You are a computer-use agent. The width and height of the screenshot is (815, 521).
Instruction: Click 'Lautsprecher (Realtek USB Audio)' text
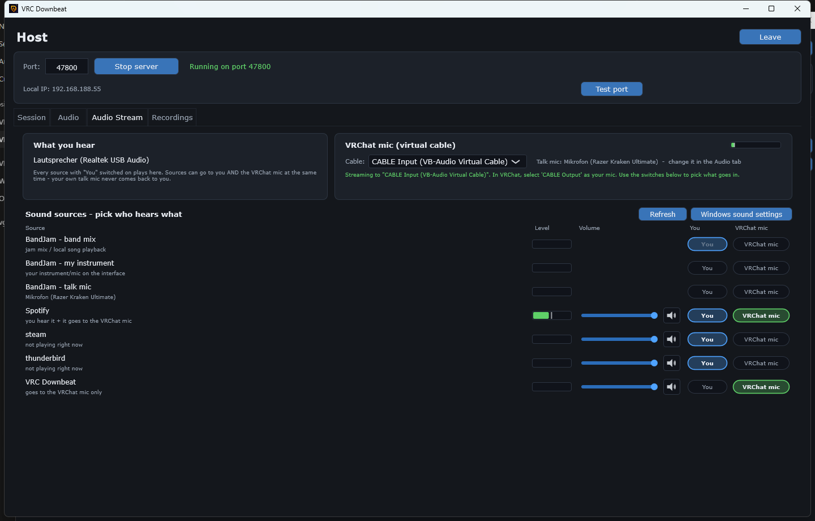(91, 160)
